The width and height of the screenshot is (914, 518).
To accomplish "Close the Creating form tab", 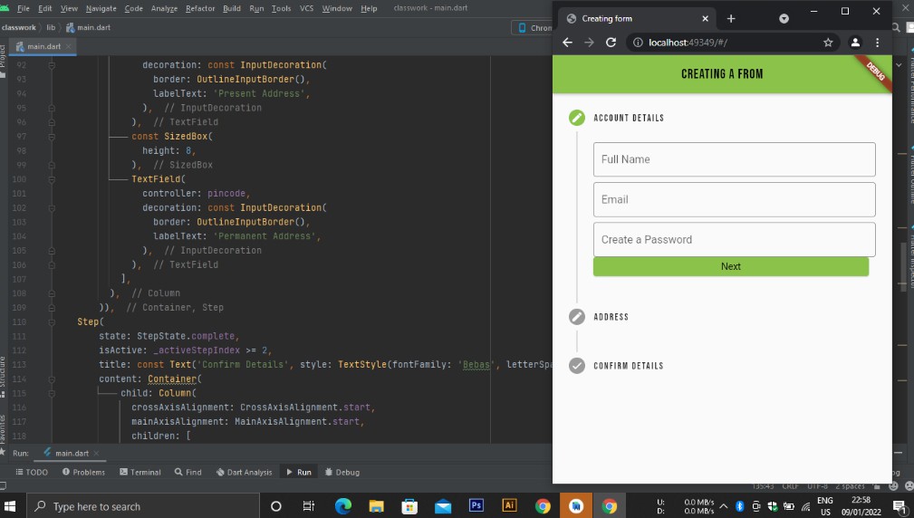I will [x=706, y=19].
